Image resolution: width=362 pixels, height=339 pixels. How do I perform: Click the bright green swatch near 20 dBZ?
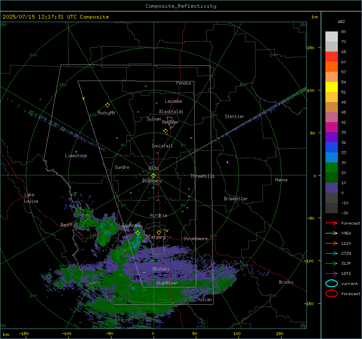[331, 168]
